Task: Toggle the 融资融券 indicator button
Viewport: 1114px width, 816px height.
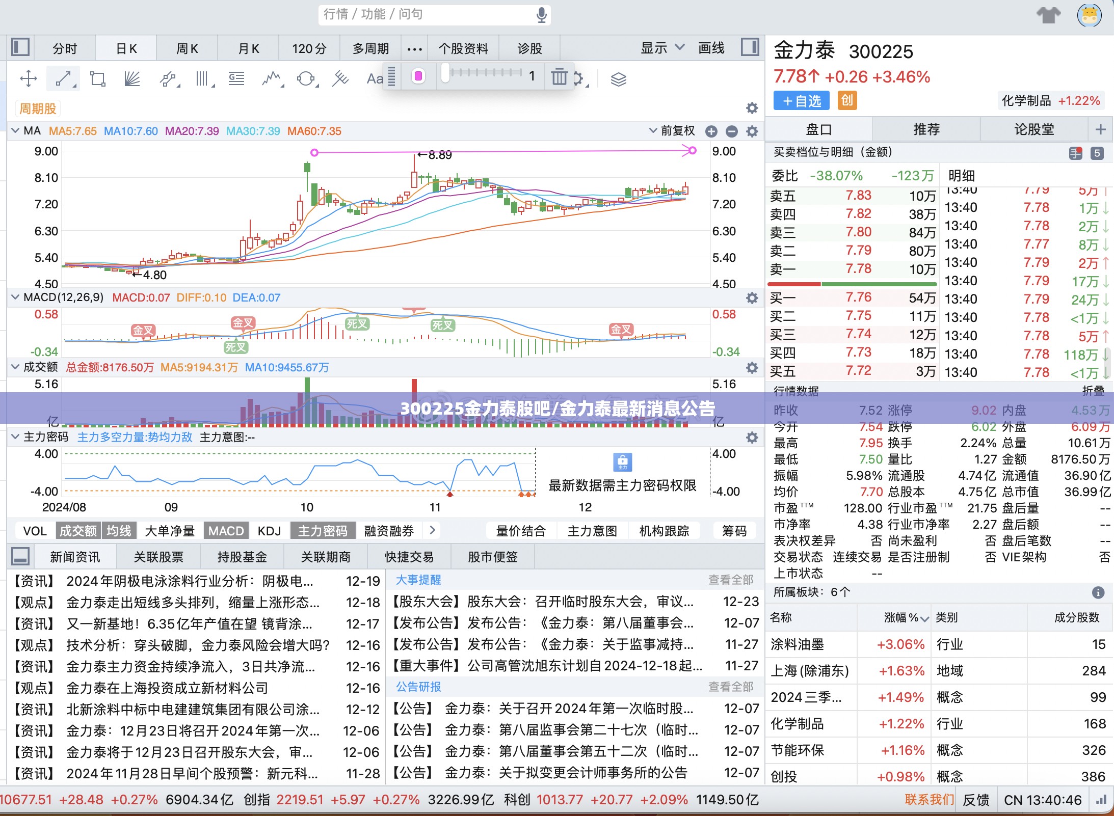Action: (389, 531)
